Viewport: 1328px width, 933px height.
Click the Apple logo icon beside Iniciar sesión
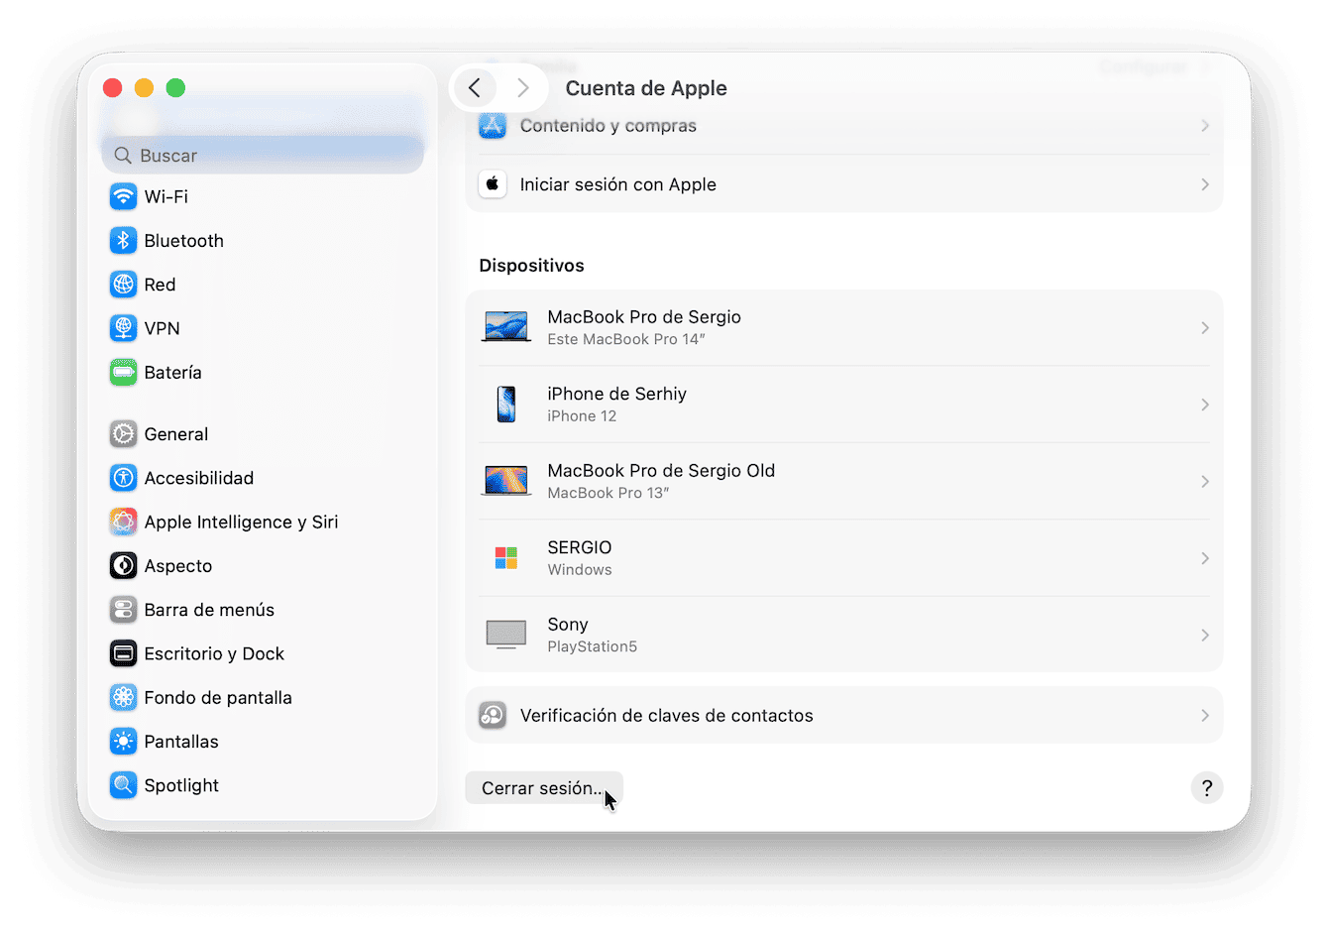(x=493, y=184)
